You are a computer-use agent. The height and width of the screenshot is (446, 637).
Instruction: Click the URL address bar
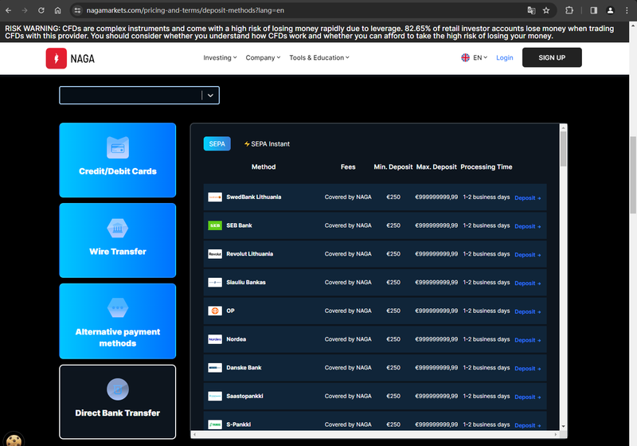tap(301, 10)
